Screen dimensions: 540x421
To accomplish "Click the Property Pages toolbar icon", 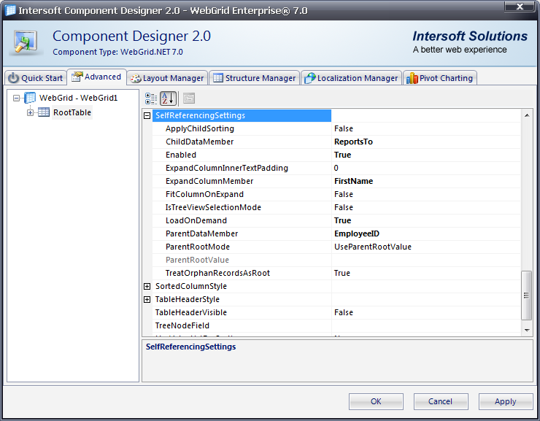I will [x=189, y=99].
